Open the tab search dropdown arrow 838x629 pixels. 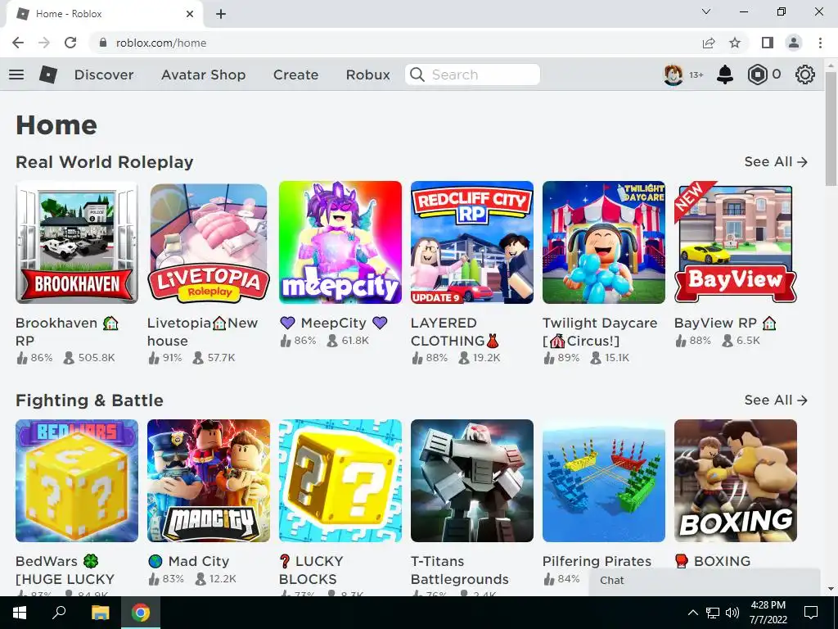[x=706, y=11]
